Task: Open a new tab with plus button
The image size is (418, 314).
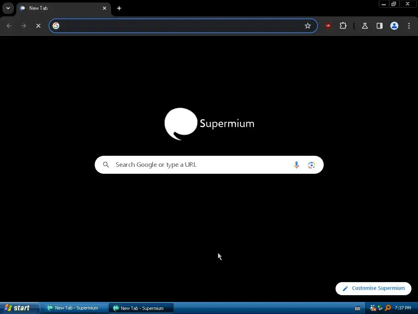Action: point(119,8)
